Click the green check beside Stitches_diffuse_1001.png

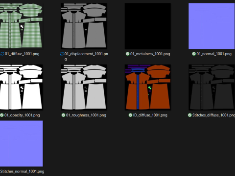click(189, 115)
